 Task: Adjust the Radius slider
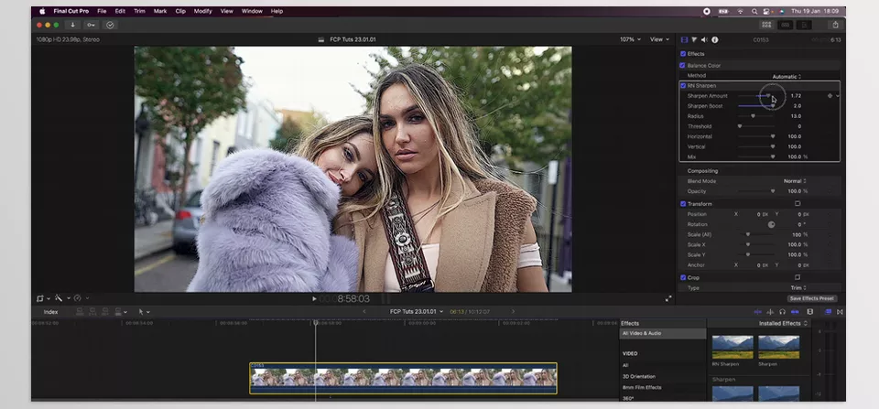pos(755,116)
